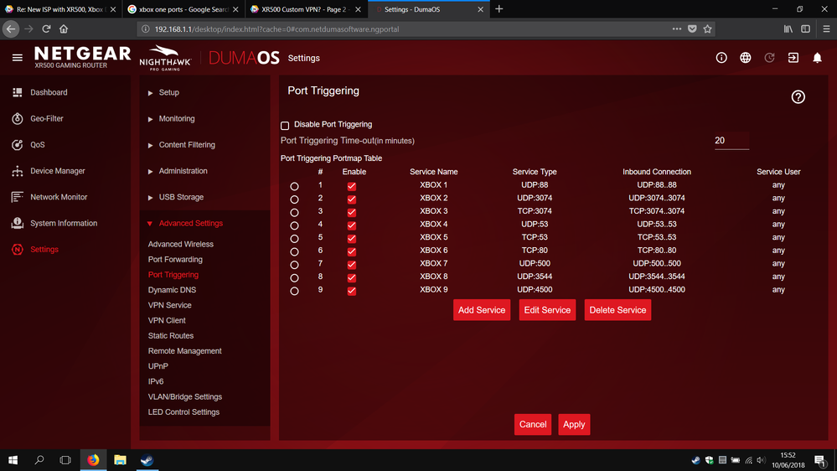Uncheck the Enable box for XBOX 9
The height and width of the screenshot is (471, 837).
(x=351, y=291)
